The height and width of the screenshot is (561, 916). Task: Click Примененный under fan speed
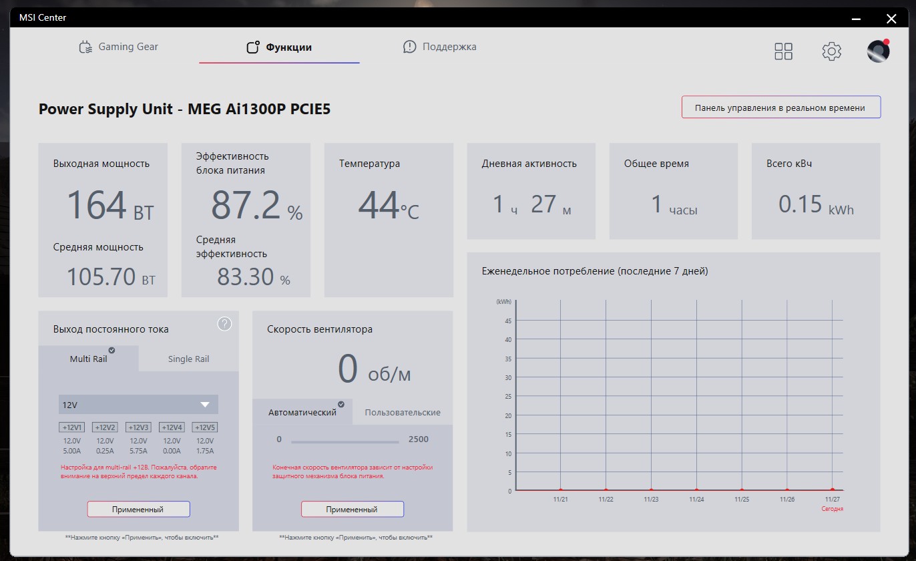[x=352, y=509]
